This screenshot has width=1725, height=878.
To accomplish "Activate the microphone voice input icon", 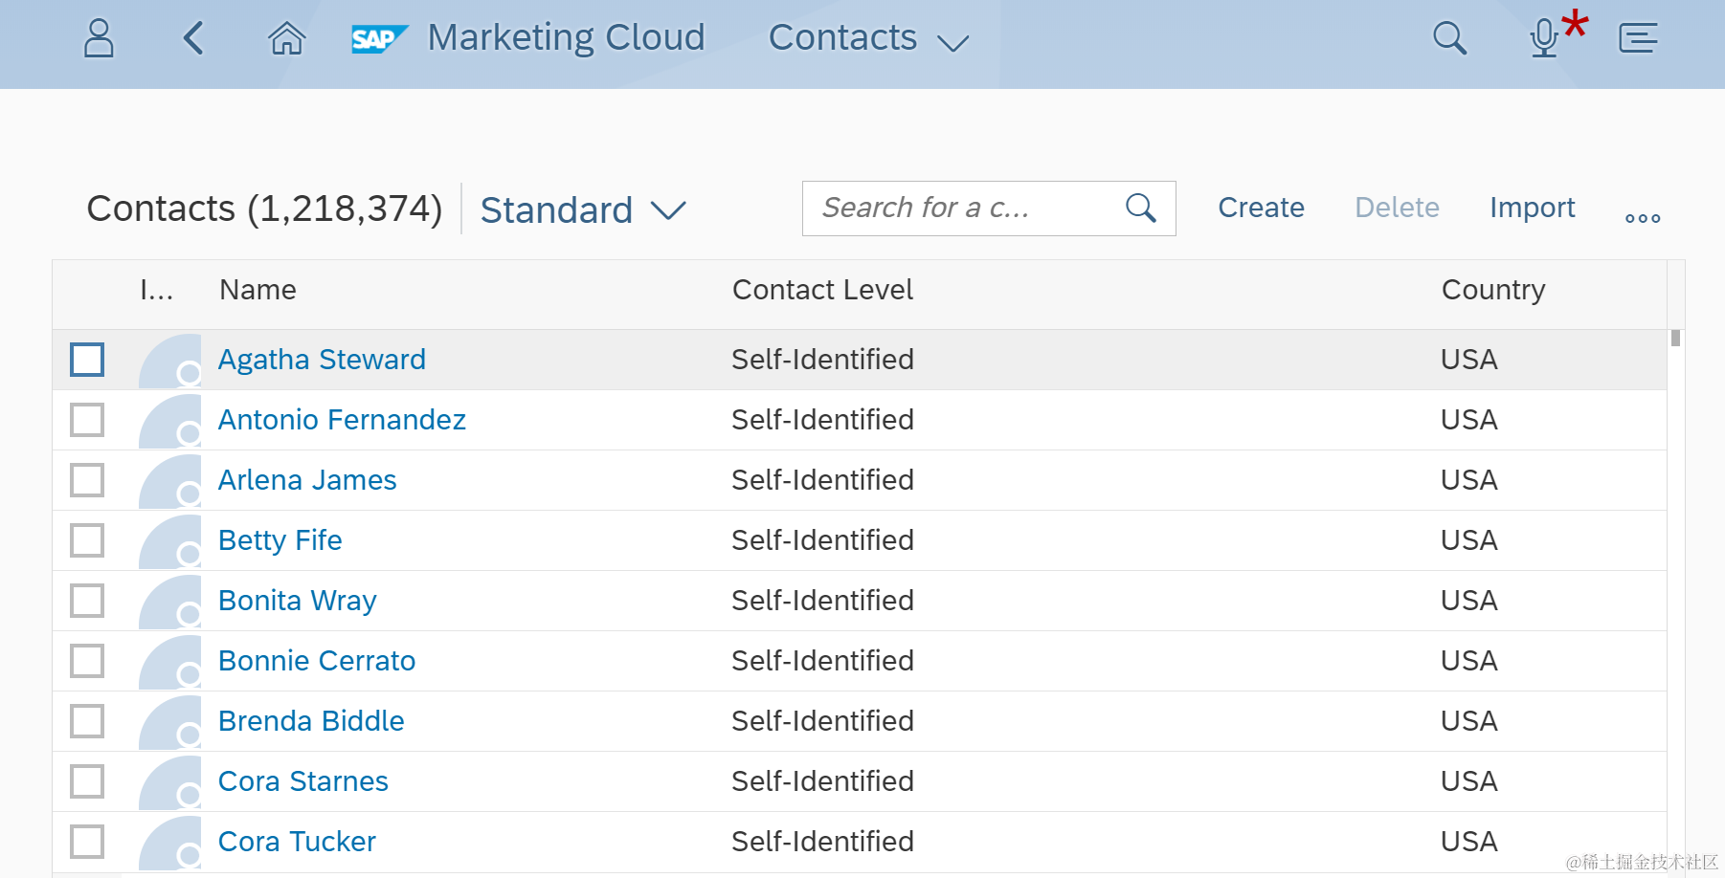I will click(x=1543, y=38).
